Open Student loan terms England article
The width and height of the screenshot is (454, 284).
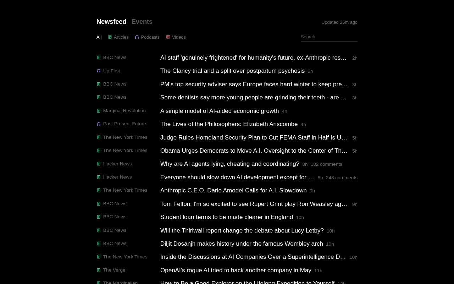227,217
